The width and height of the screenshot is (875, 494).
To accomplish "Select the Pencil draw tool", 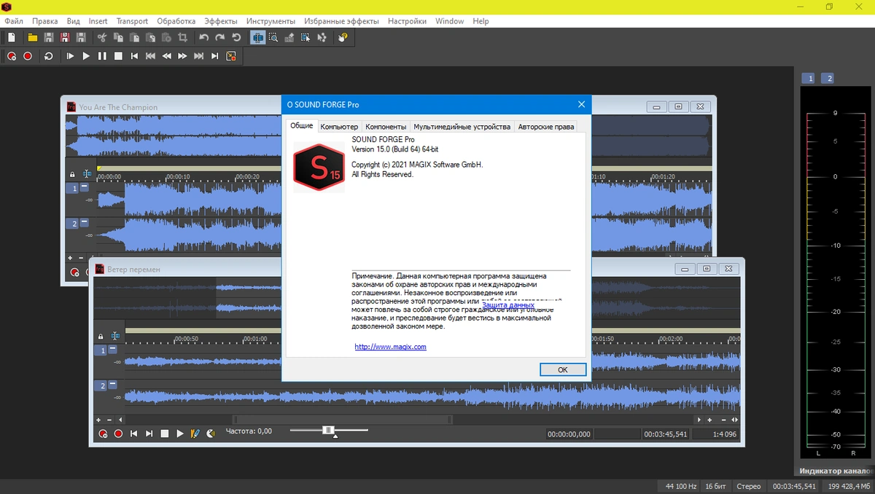I will click(x=289, y=37).
